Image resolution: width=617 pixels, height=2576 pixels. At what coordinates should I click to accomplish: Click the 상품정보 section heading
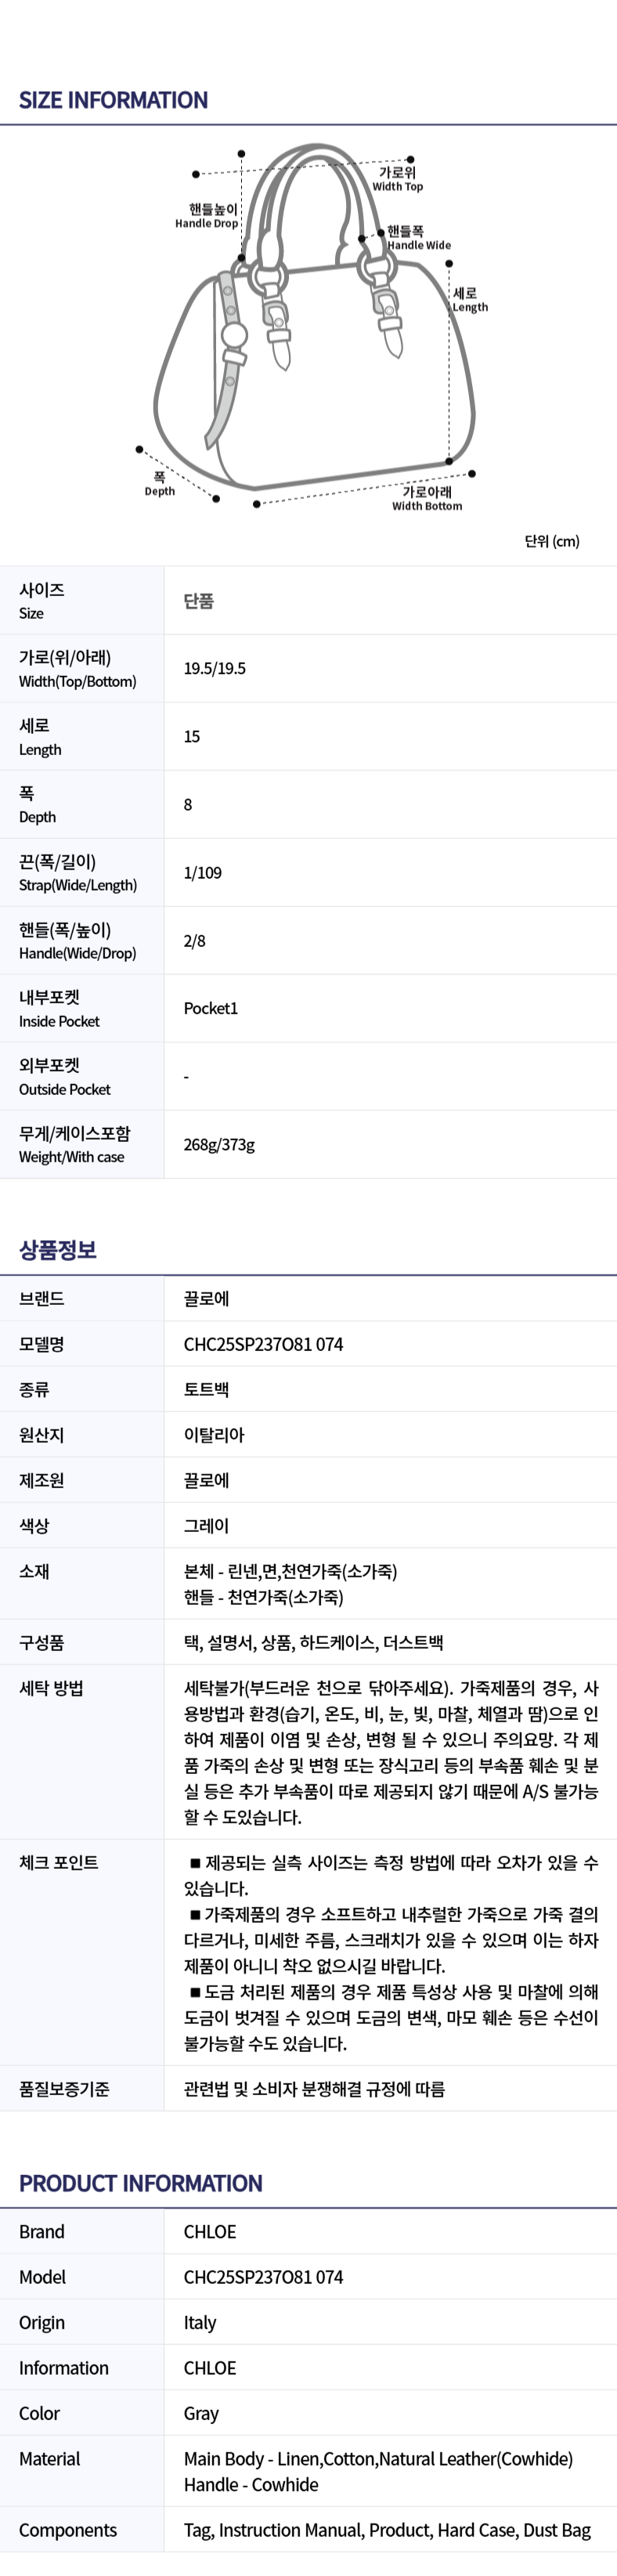(58, 1249)
